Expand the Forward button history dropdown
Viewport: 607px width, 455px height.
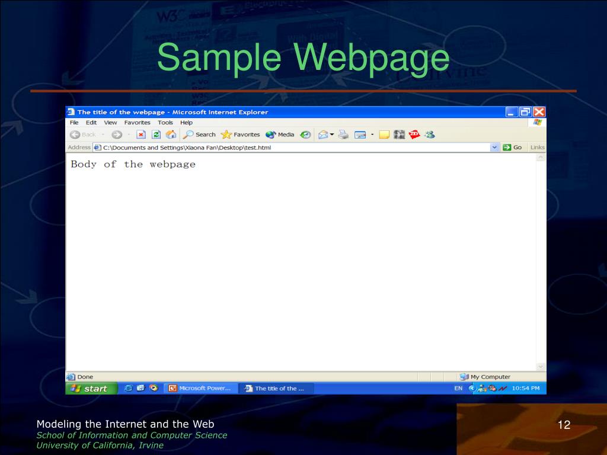(129, 134)
